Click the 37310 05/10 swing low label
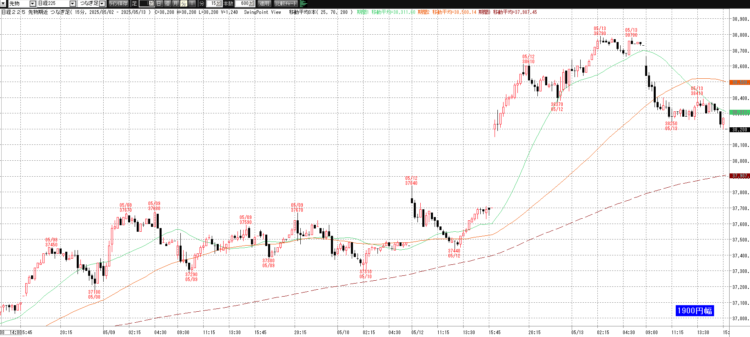 366,274
